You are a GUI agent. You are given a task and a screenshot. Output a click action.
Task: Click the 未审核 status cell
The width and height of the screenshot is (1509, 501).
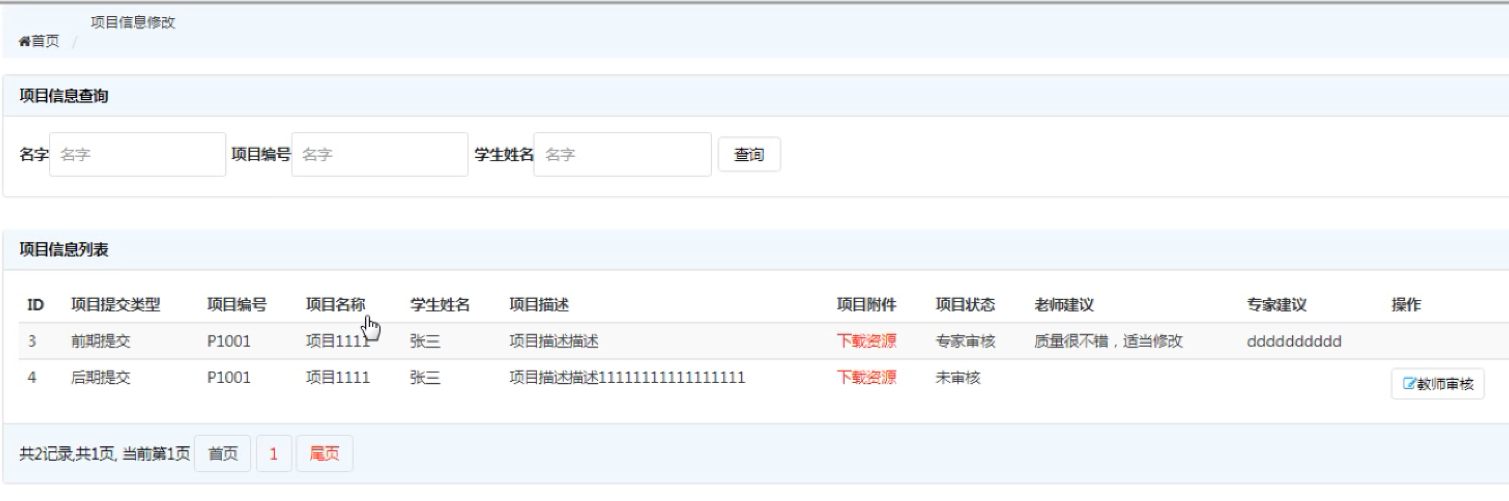958,377
